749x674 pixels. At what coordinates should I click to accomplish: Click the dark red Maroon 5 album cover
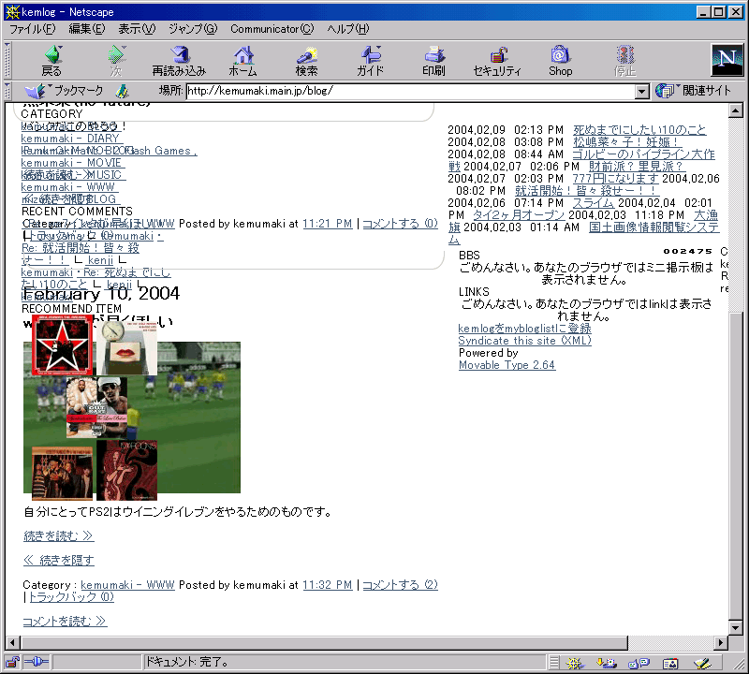pyautogui.click(x=127, y=471)
